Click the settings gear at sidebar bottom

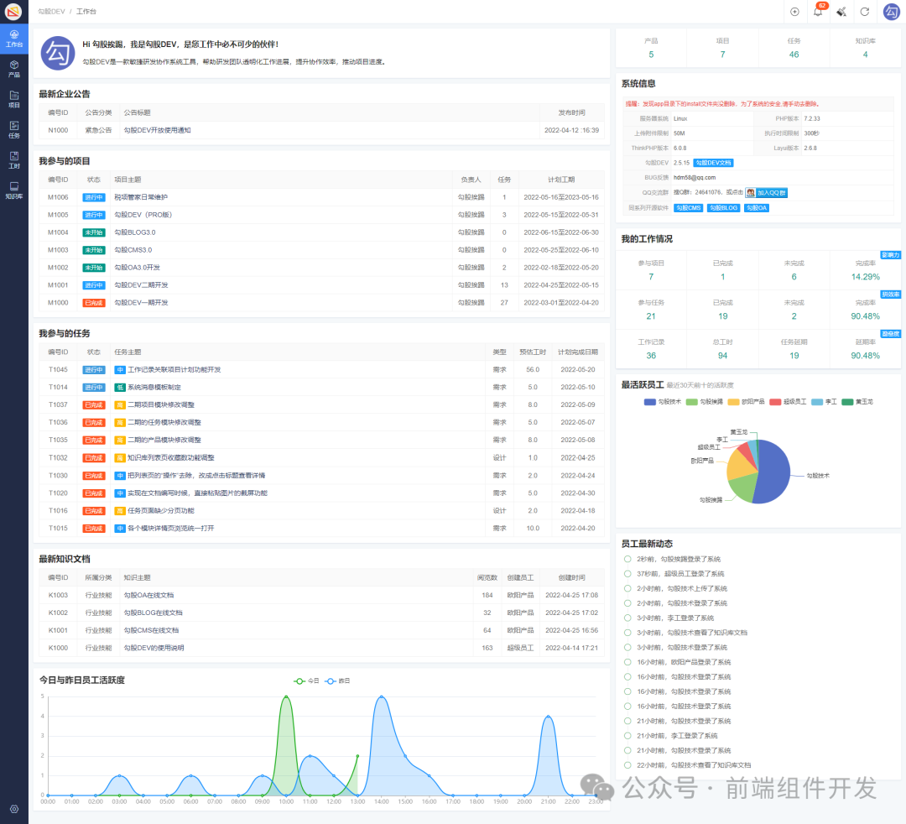click(x=14, y=809)
